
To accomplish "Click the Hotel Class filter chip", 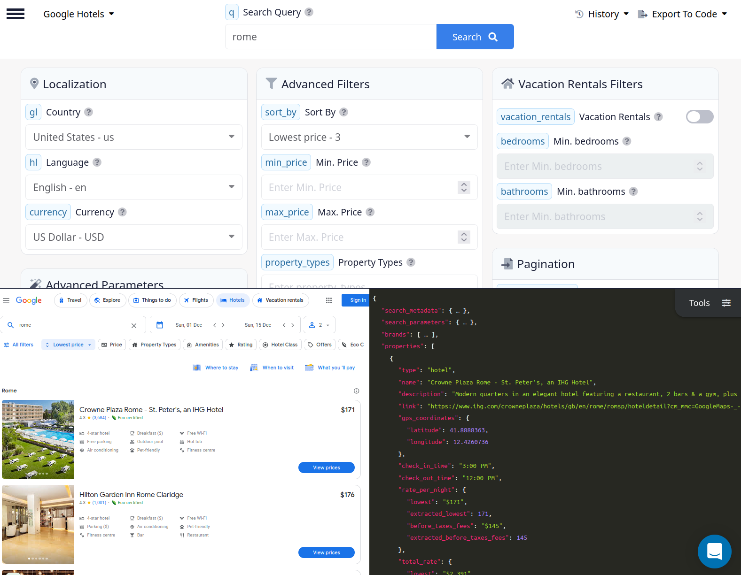I will click(x=281, y=345).
